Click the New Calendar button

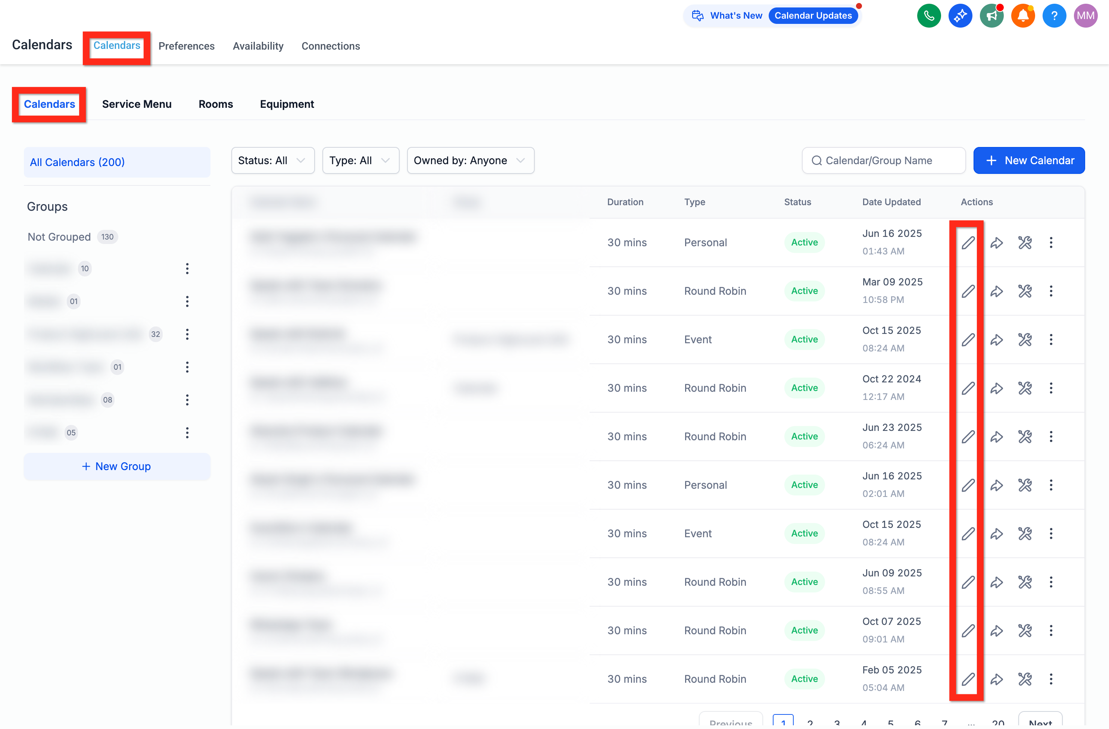(x=1029, y=161)
